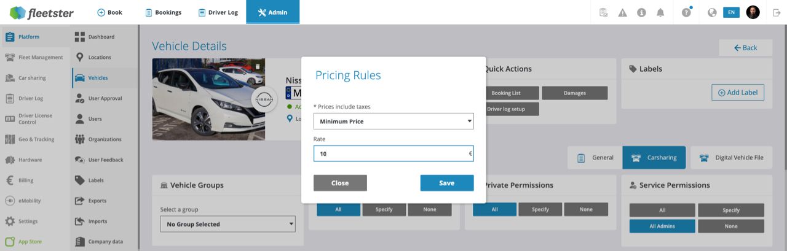Image resolution: width=787 pixels, height=251 pixels.
Task: Open the user profile avatar
Action: pos(753,12)
